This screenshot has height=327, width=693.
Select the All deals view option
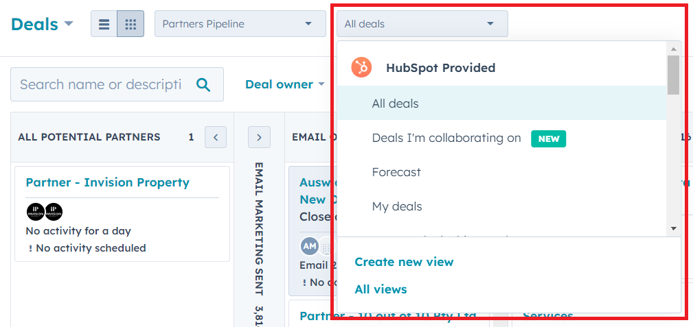point(395,104)
